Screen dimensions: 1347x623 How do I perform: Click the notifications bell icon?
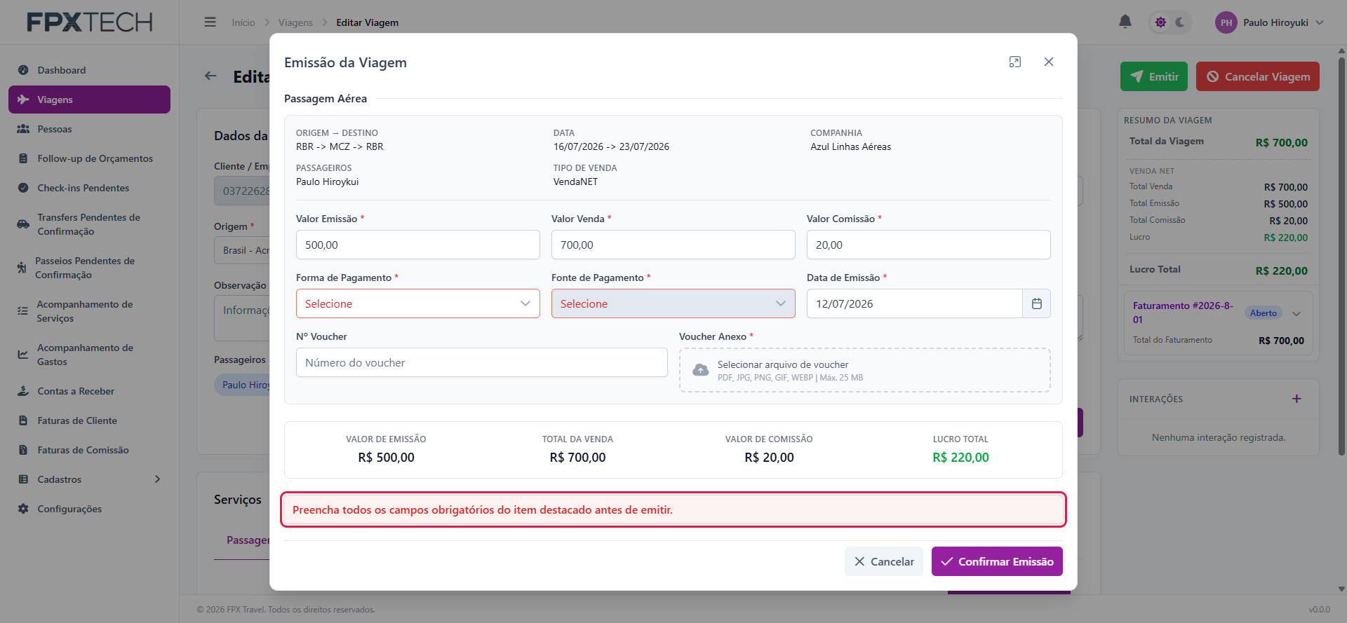[1125, 22]
